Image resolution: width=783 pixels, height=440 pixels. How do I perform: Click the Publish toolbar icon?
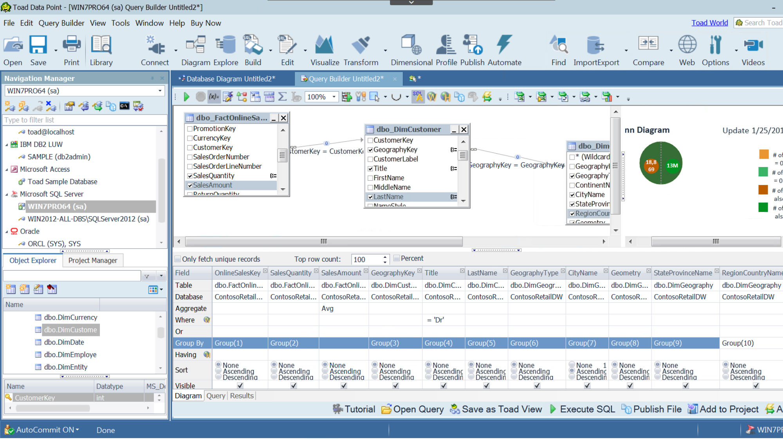coord(472,45)
